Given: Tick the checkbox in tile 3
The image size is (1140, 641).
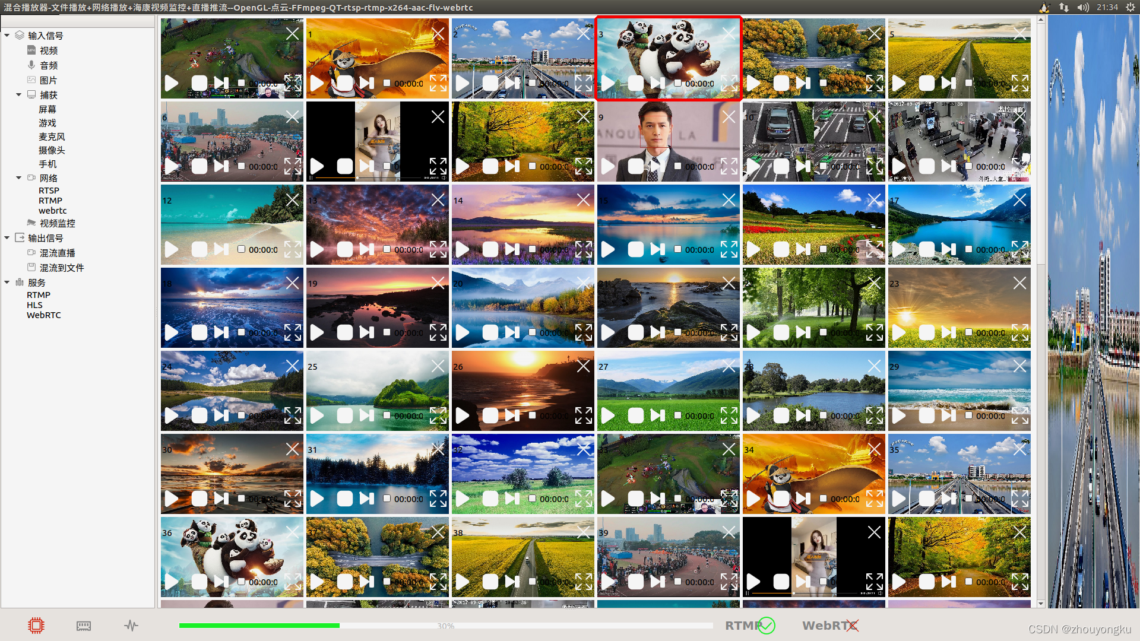Looking at the screenshot, I should tap(677, 83).
